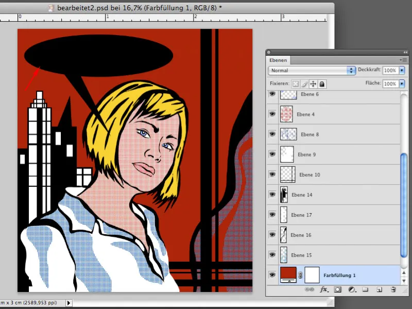The image size is (412, 309).
Task: Close the Ebenen panel with round button
Action: coord(268,53)
